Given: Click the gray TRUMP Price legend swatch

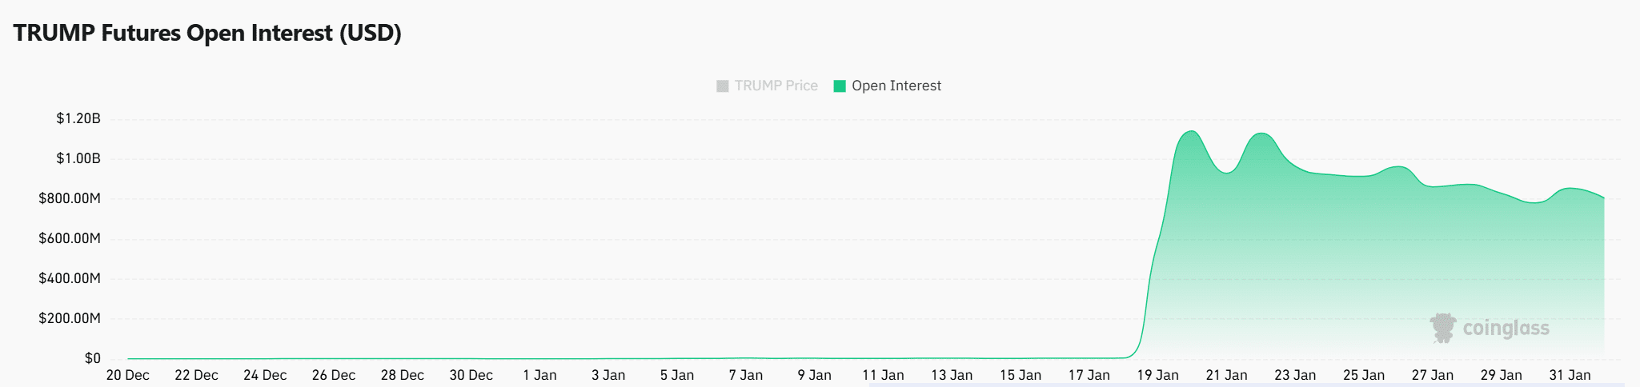Looking at the screenshot, I should point(723,86).
